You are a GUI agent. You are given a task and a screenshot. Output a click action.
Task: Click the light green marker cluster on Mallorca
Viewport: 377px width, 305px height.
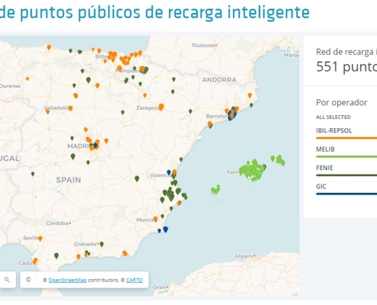click(252, 170)
